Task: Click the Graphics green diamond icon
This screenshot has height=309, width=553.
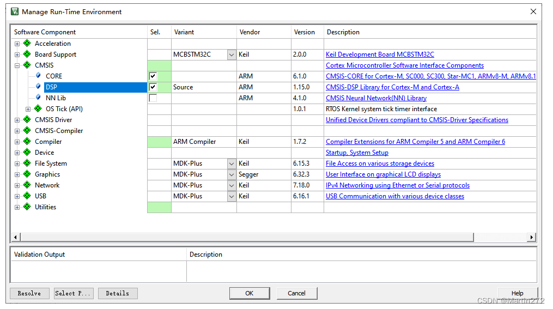Action: [27, 174]
